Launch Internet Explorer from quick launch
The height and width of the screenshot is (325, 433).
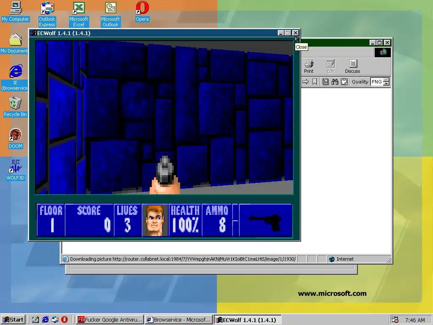[45, 320]
